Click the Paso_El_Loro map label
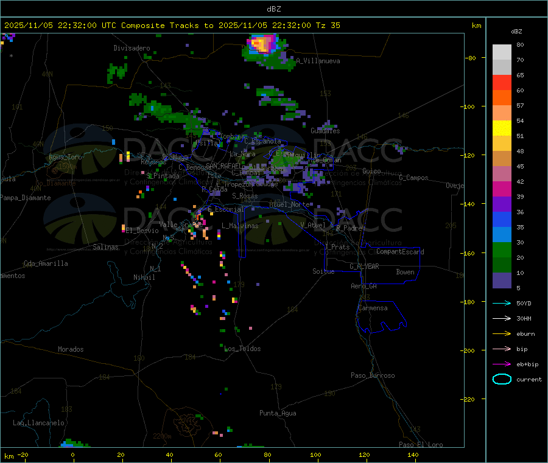 coord(421,445)
